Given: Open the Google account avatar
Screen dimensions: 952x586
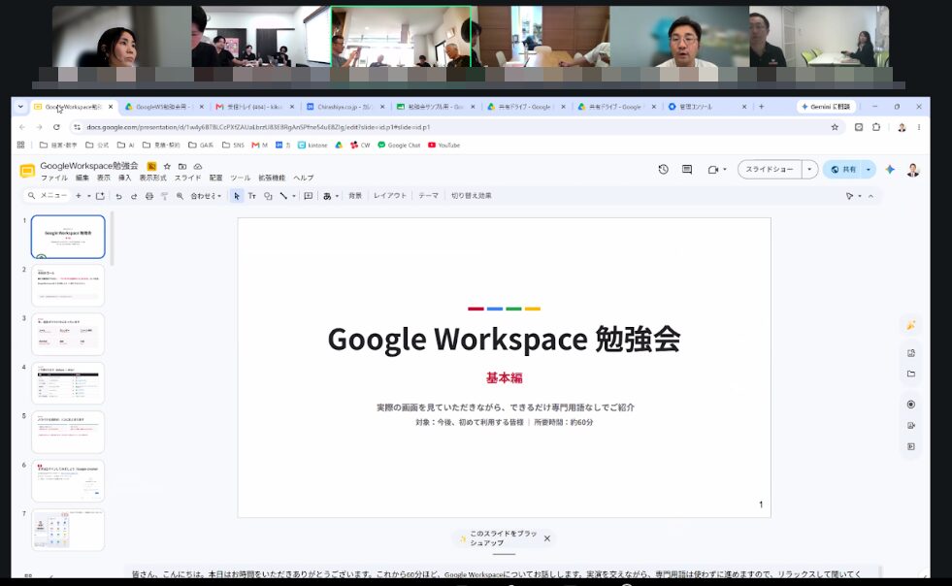Looking at the screenshot, I should click(x=912, y=170).
